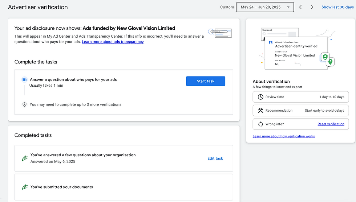Click the green shield badge in illustration
Image resolution: width=356 pixels, height=202 pixels.
pos(325,57)
